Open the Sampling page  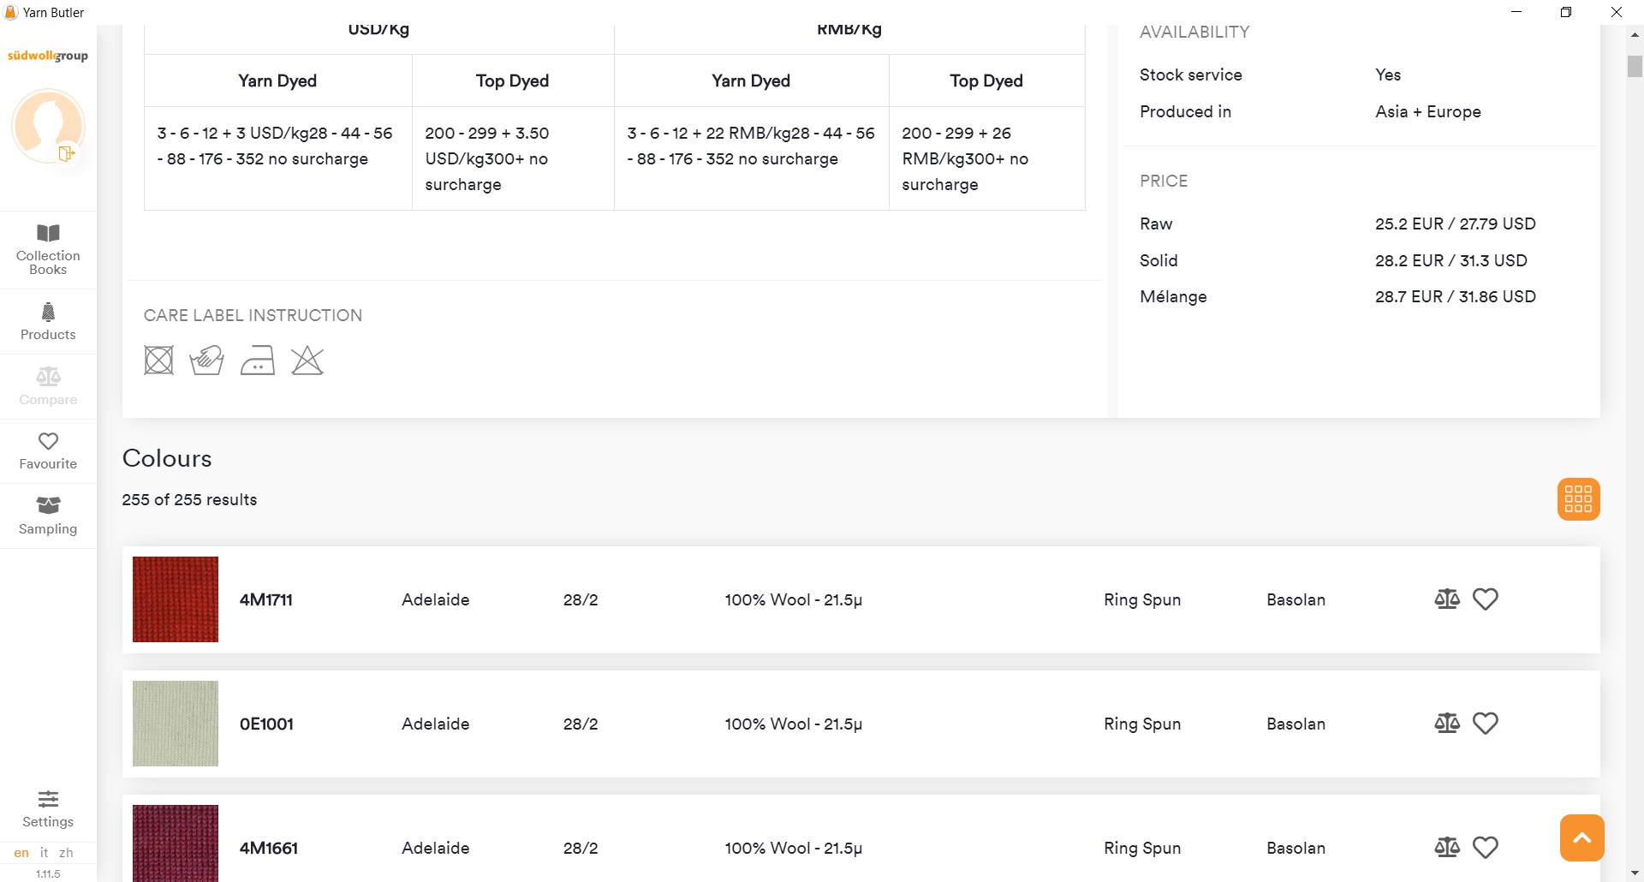[x=48, y=515]
